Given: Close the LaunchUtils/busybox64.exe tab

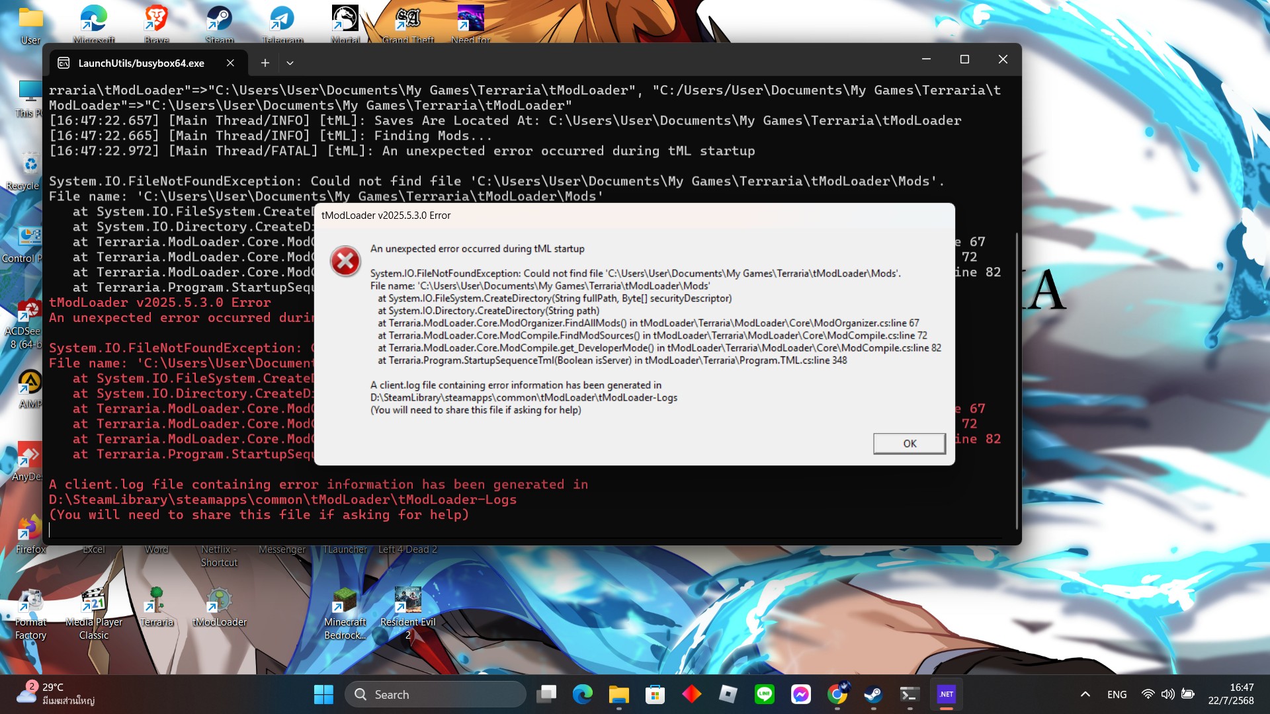Looking at the screenshot, I should pos(230,63).
